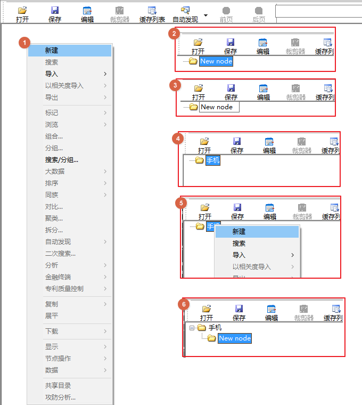Viewport: 362px width, 405px height.
Task: Click the 手机 folder icon in step 6
Action: pyautogui.click(x=201, y=328)
